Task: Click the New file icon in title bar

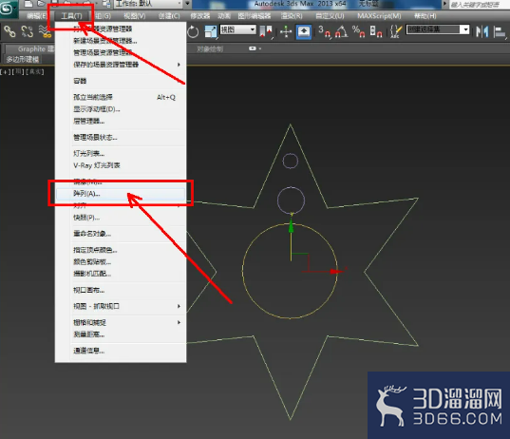Action: click(28, 4)
